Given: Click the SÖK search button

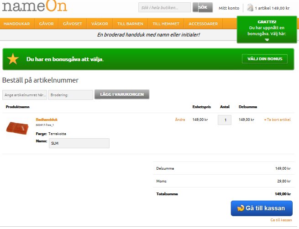Looking at the screenshot, I should [203, 7].
